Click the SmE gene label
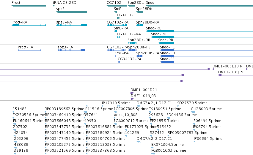The height and width of the screenshot is (155, 253). [118, 9]
